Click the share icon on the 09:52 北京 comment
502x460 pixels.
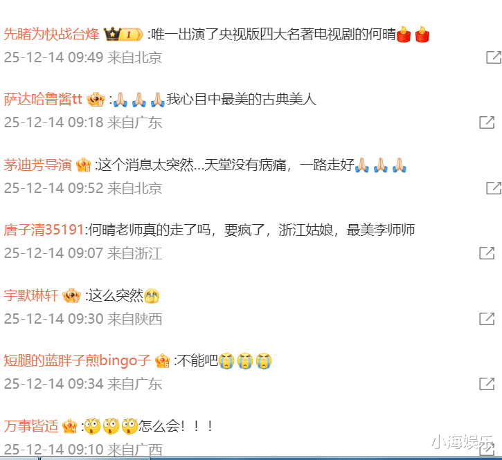494,187
